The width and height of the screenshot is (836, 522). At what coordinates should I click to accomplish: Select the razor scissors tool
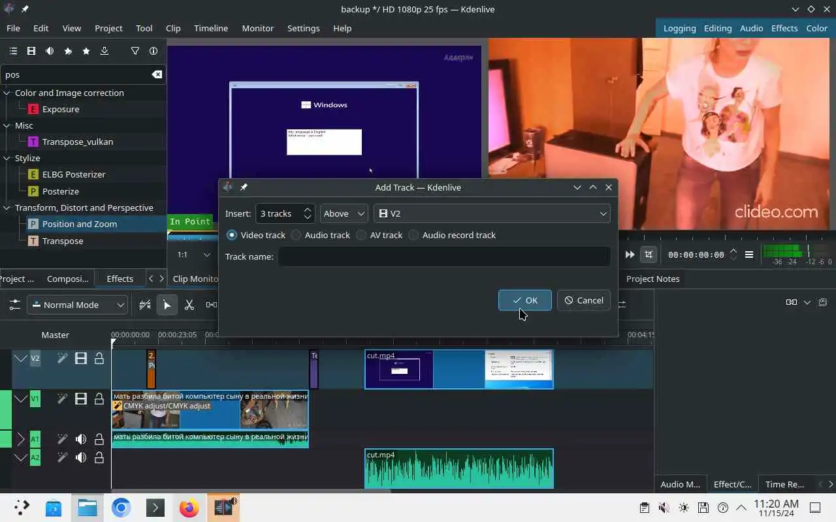click(189, 305)
